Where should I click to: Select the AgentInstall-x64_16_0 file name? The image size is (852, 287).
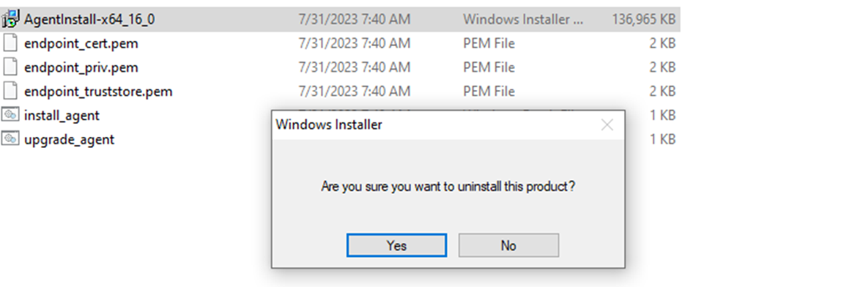89,20
